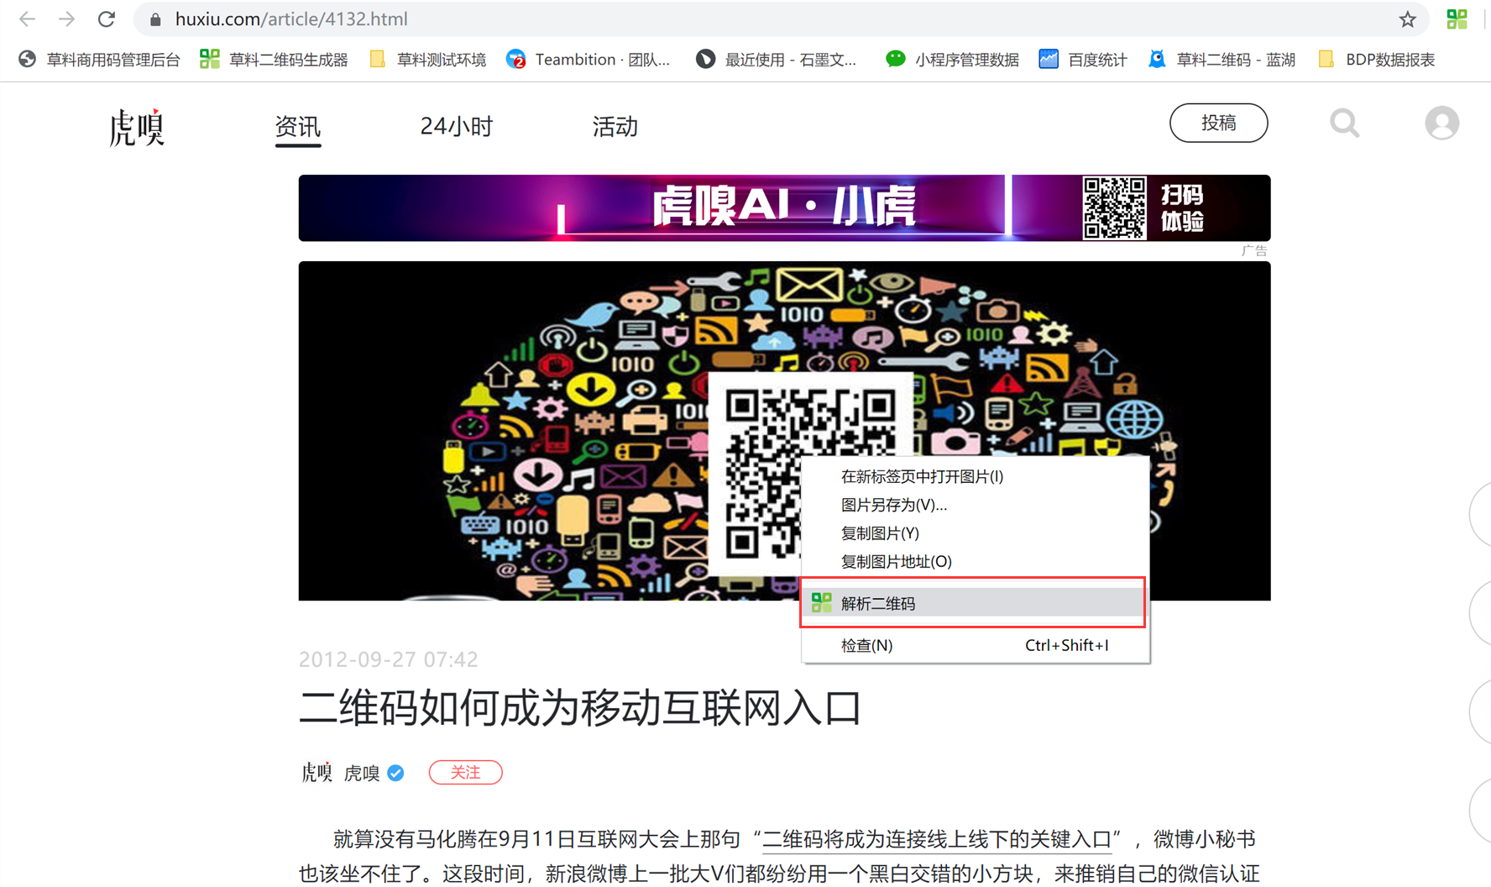Click the red 关注 follow button
This screenshot has height=887, width=1491.
click(x=465, y=772)
